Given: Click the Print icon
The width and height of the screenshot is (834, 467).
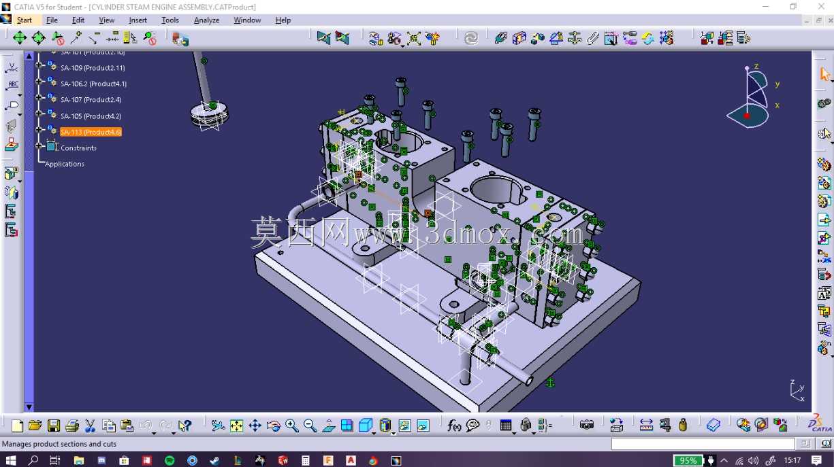Looking at the screenshot, I should click(71, 426).
